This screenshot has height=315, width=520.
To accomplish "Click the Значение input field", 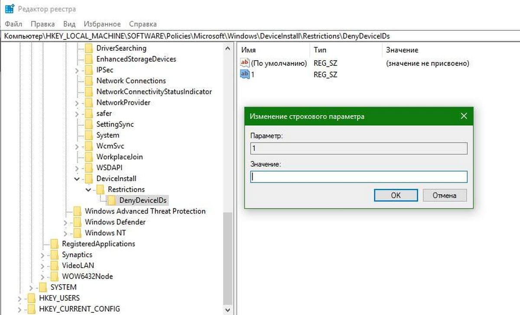I will pos(359,177).
